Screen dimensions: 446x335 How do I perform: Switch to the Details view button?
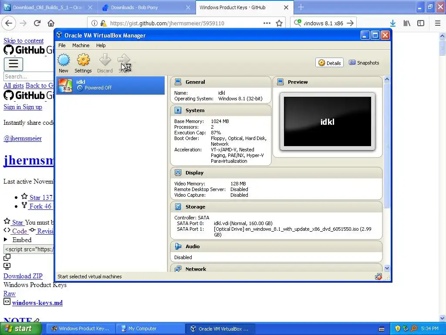click(x=329, y=63)
